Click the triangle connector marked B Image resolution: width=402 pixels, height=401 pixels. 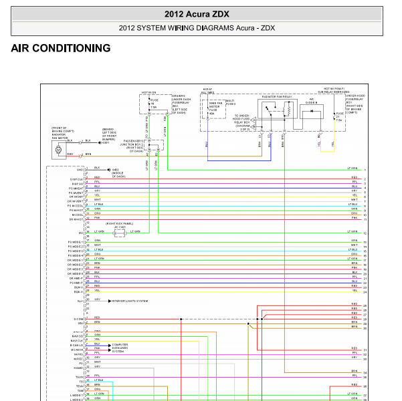point(253,127)
